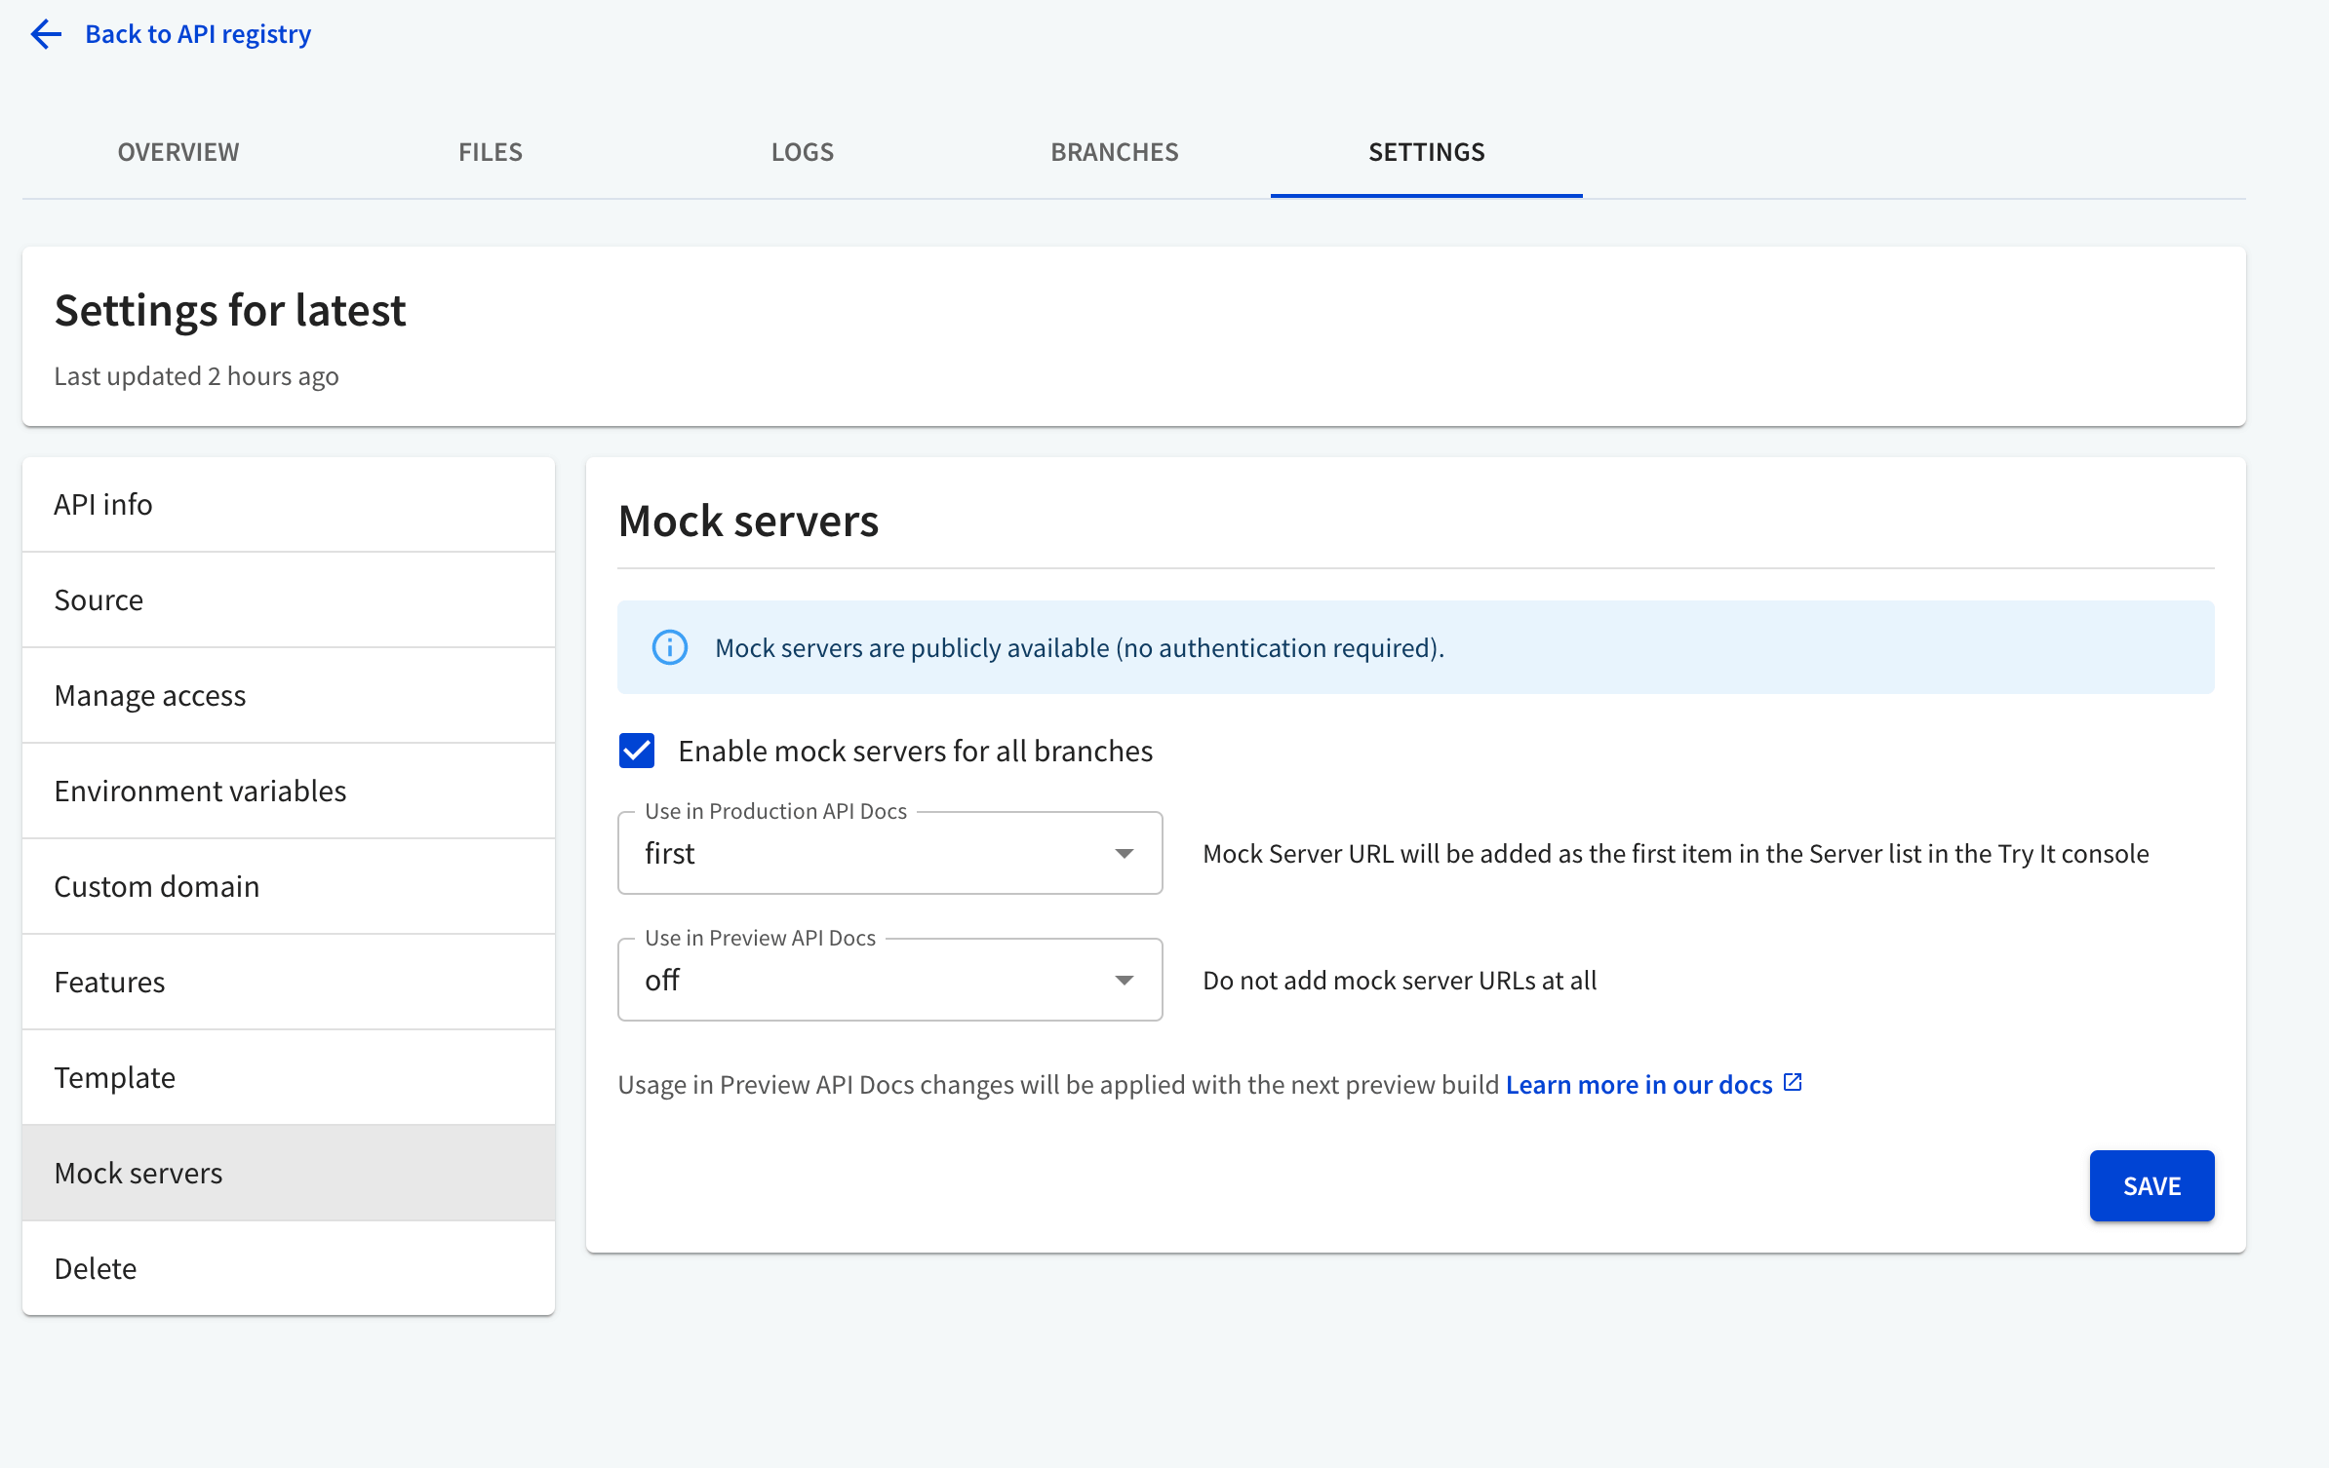Viewport: 2329px width, 1468px height.
Task: Open Source settings section
Action: point(289,600)
